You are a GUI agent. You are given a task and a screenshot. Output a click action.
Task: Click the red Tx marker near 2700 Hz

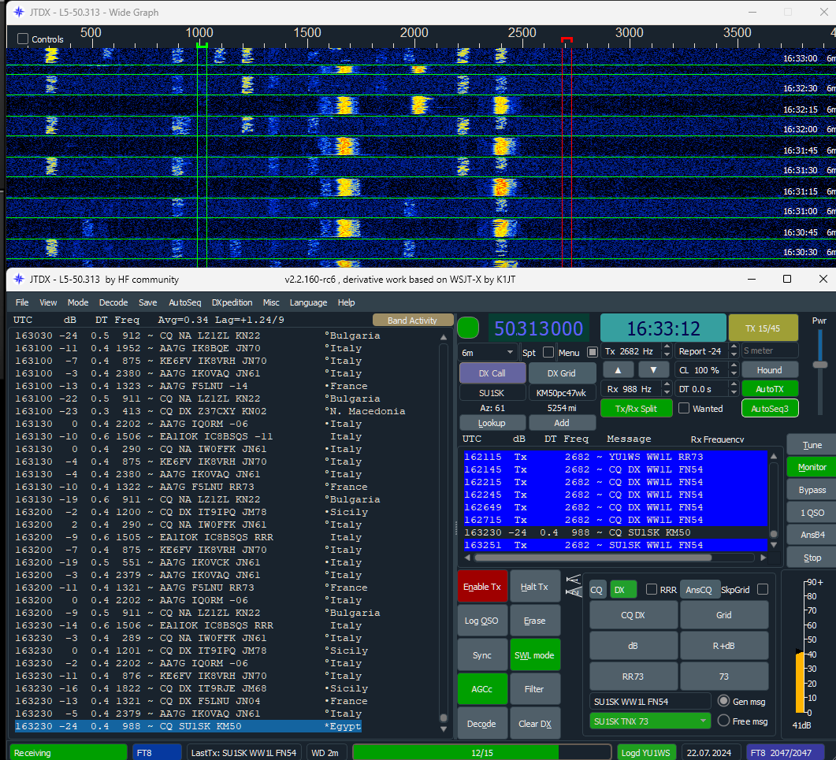pyautogui.click(x=567, y=40)
